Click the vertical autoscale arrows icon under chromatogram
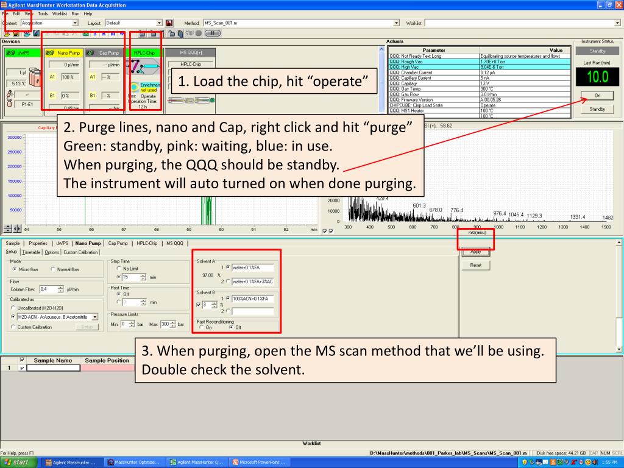 (8, 229)
